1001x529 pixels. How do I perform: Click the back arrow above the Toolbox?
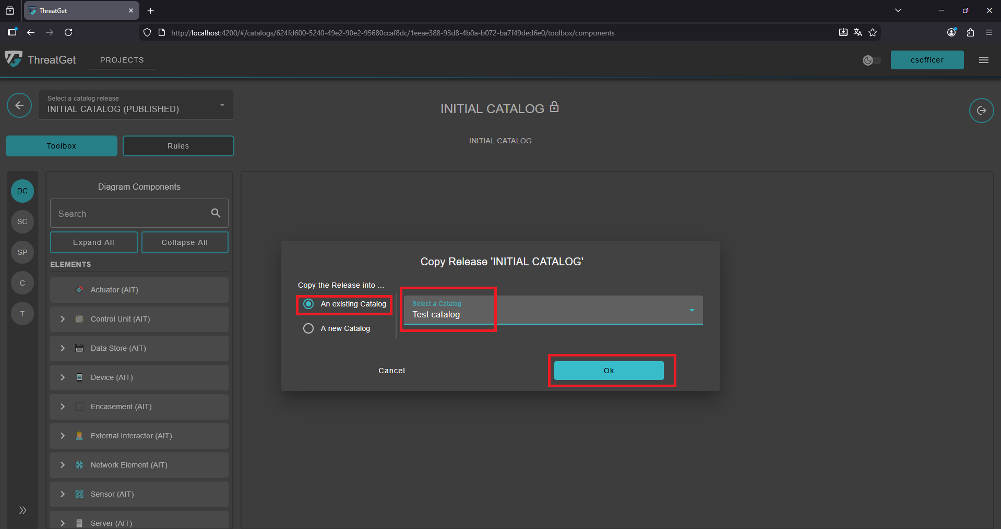pos(19,105)
